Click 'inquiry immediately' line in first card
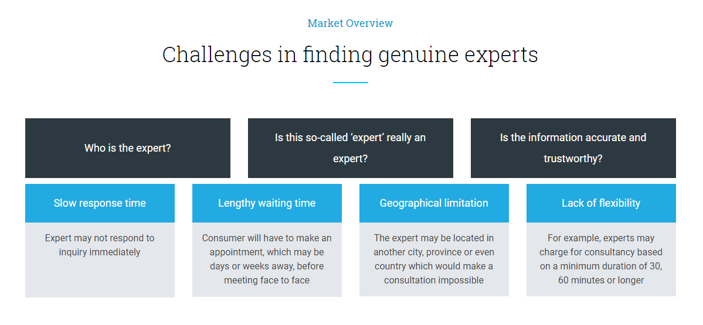The width and height of the screenshot is (703, 325). pos(100,252)
